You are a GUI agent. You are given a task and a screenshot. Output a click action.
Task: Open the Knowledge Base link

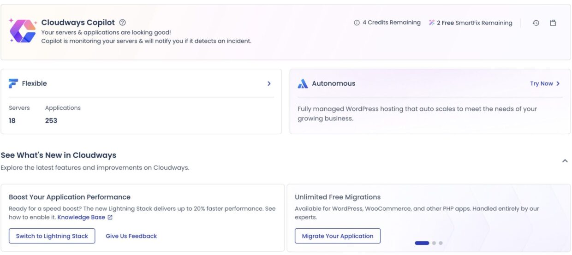point(81,217)
